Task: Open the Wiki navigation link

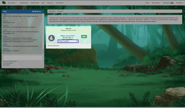Action: [43, 3]
